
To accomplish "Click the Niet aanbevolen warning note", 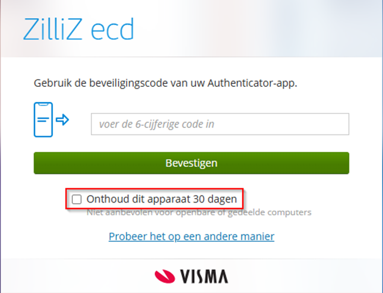I will pos(199,213).
